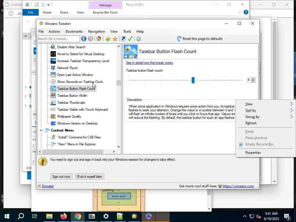Open Chrome from the taskbar
Screen dimensions: 296x222
pyautogui.click(x=77, y=216)
